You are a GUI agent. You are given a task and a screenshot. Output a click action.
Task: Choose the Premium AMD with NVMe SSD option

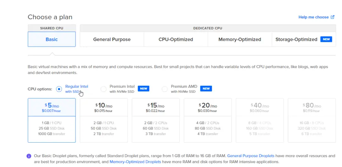coord(165,89)
